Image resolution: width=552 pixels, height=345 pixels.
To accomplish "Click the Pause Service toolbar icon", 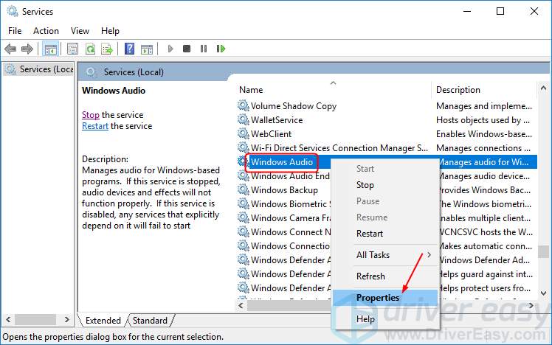I will [x=204, y=49].
